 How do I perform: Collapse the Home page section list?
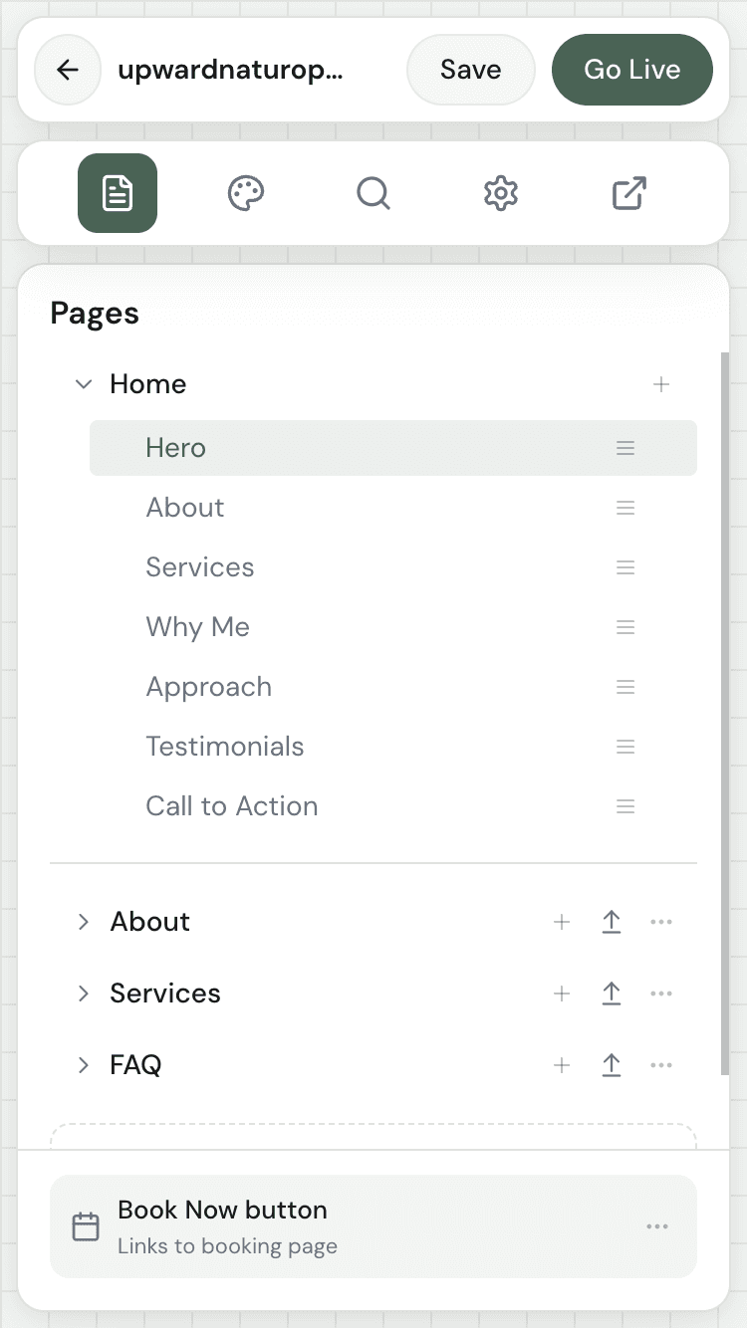tap(84, 384)
